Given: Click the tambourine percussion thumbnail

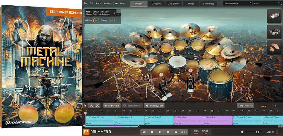Looking at the screenshot, I should click(274, 32).
